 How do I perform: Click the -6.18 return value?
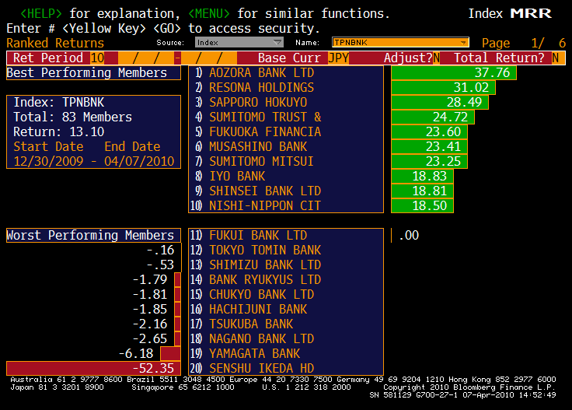tap(136, 353)
